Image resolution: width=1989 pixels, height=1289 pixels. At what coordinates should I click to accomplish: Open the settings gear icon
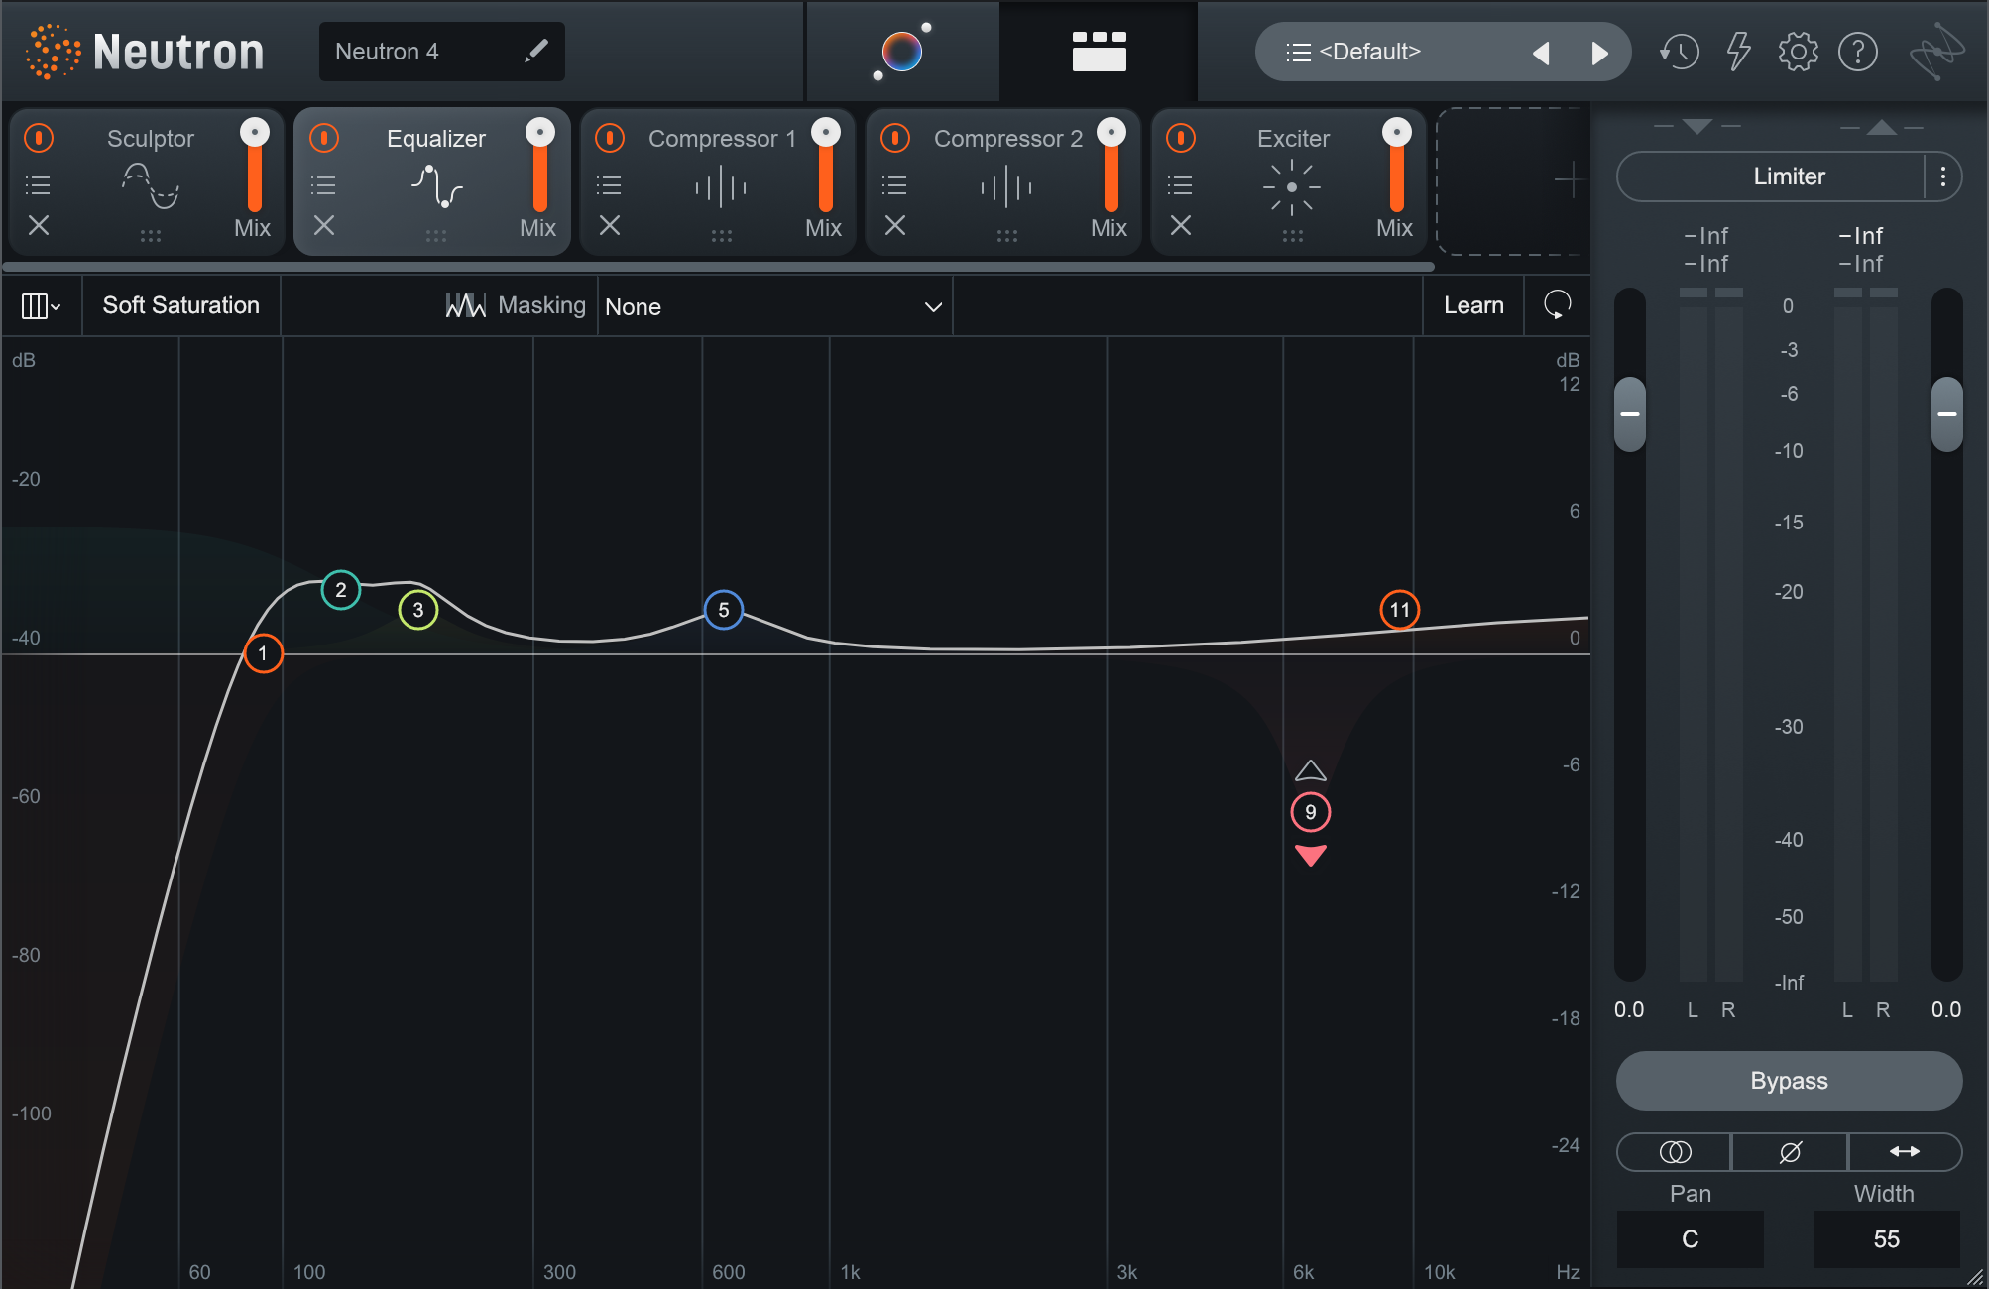pyautogui.click(x=1798, y=52)
